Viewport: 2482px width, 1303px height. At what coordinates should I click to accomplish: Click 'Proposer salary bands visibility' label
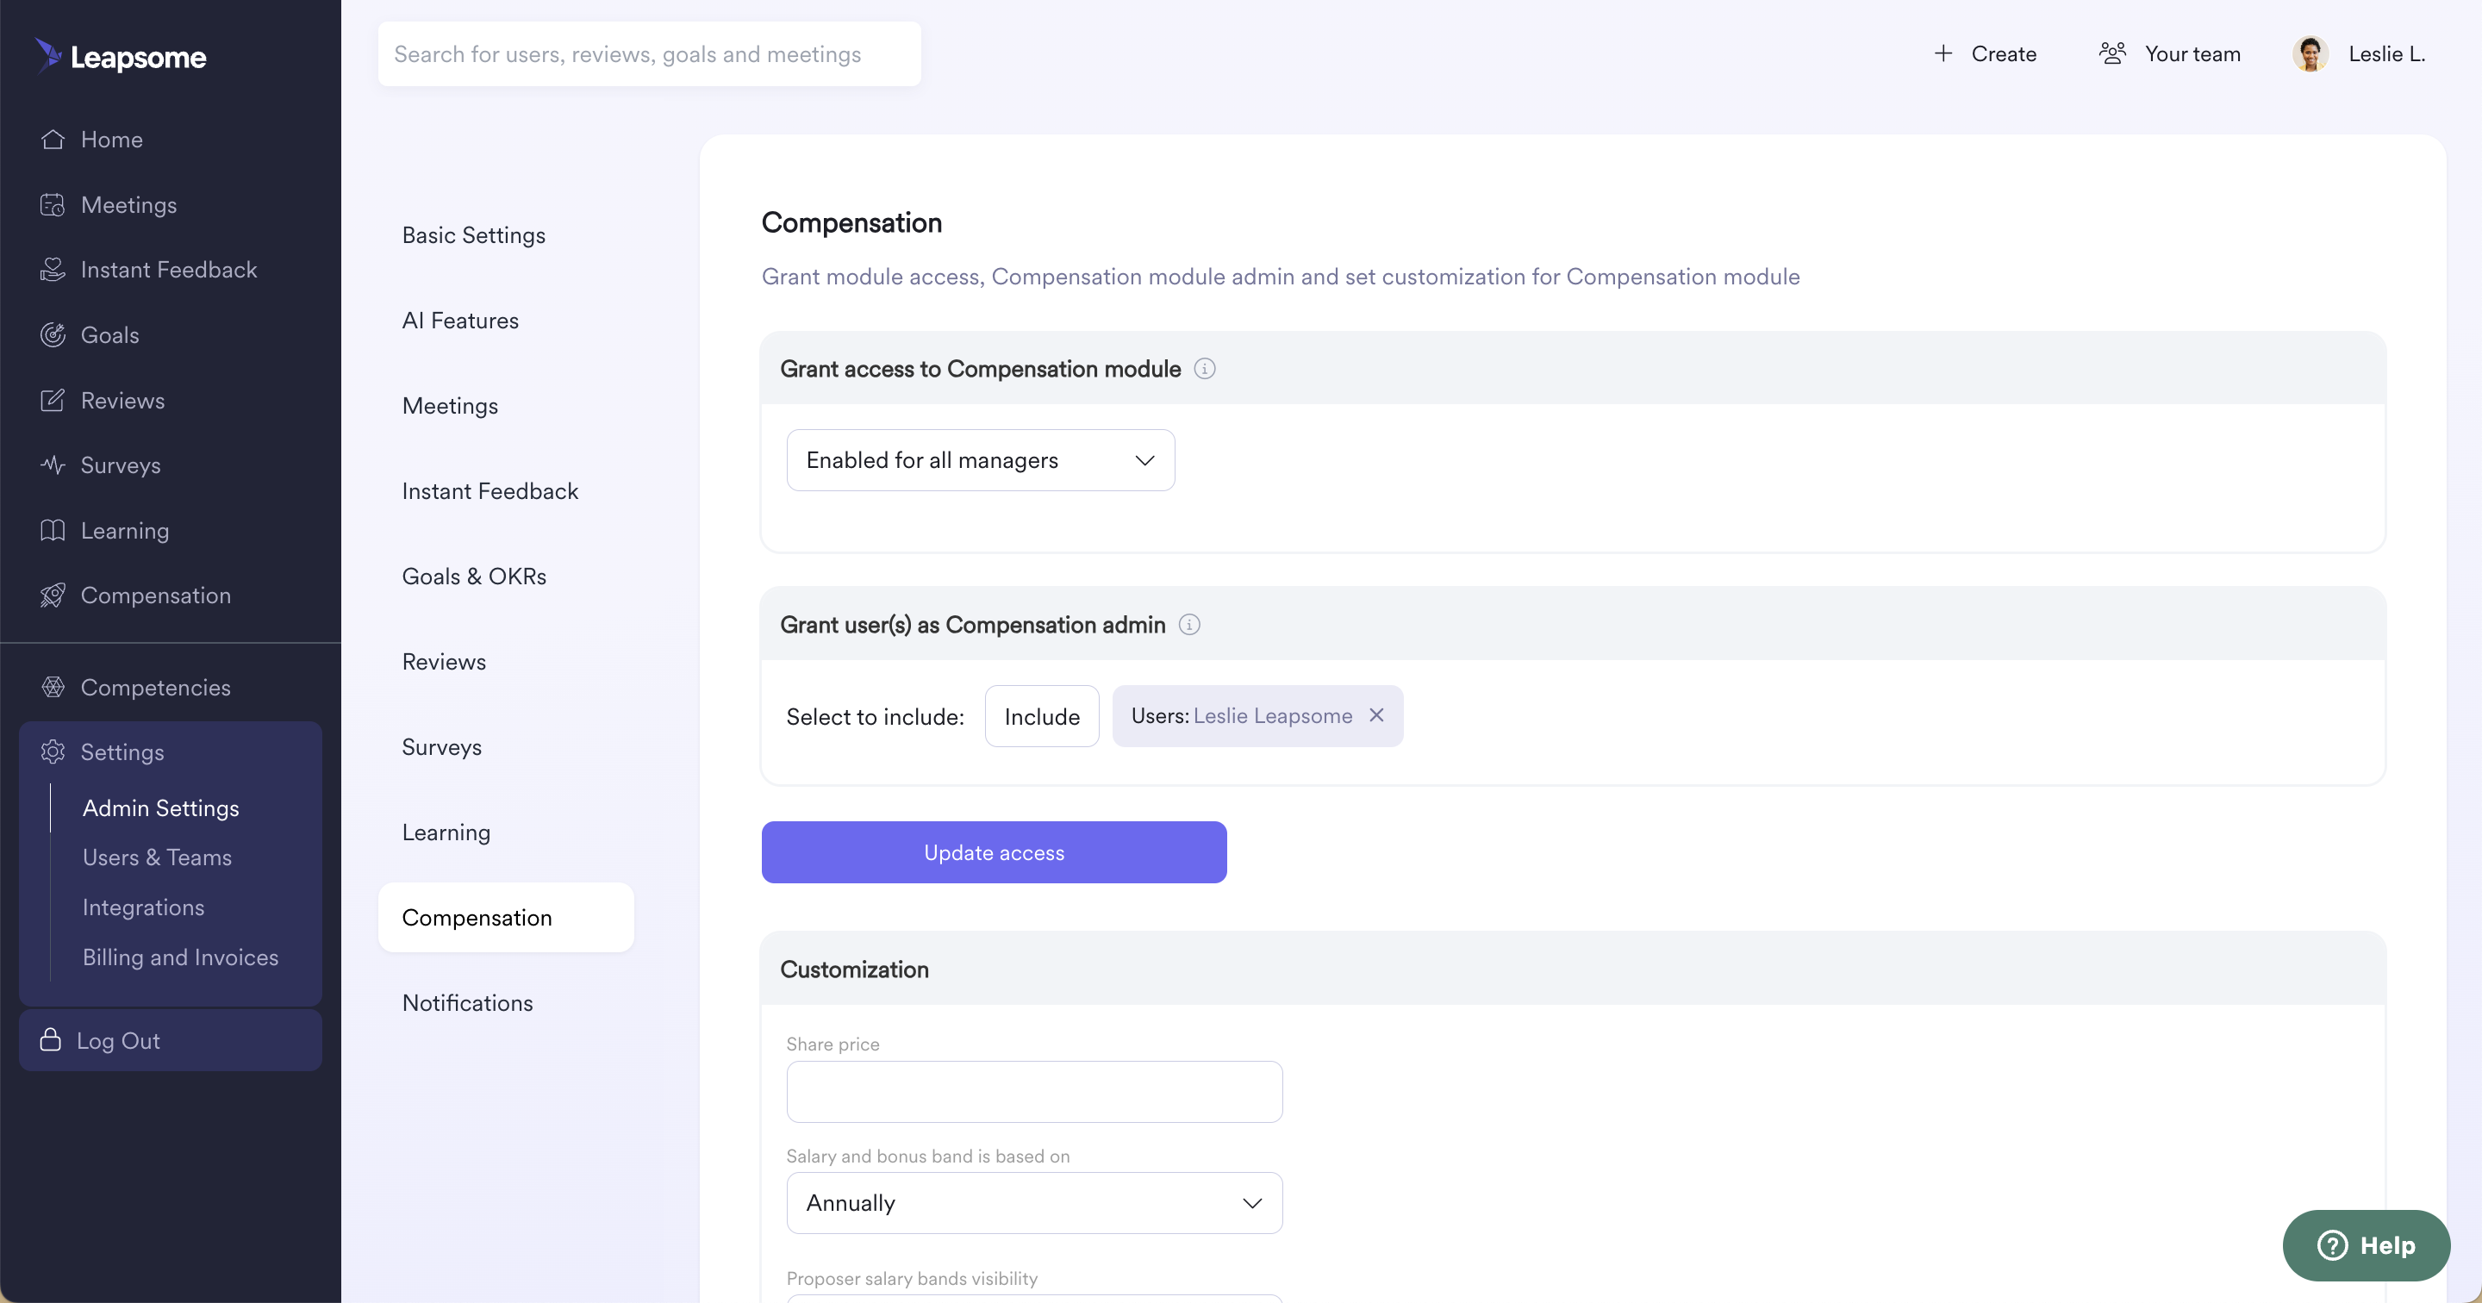[x=912, y=1279]
